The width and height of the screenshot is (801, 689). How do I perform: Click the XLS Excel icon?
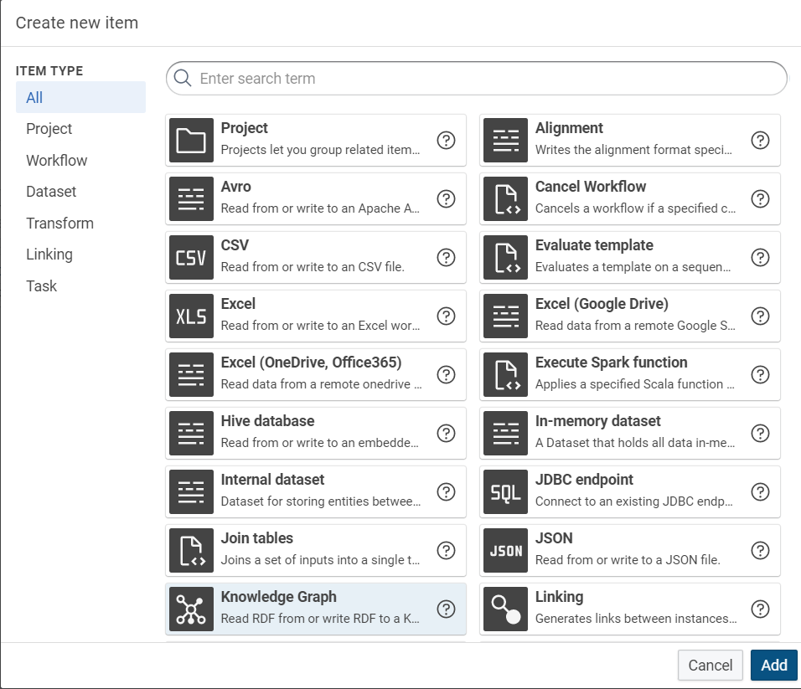click(x=191, y=316)
